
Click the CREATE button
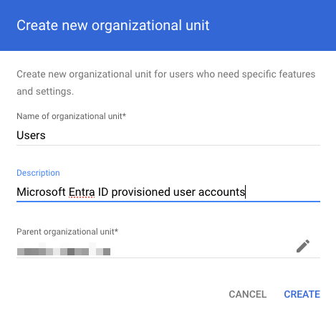click(302, 294)
